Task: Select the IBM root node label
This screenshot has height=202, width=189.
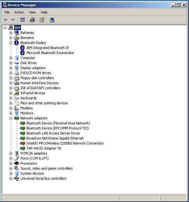Action: (18, 28)
